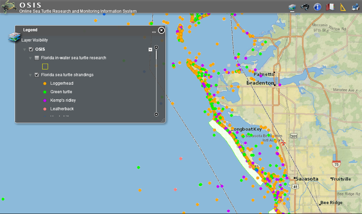The image size is (362, 214).
Task: Open the layers legend tool in header
Action: click(292, 7)
